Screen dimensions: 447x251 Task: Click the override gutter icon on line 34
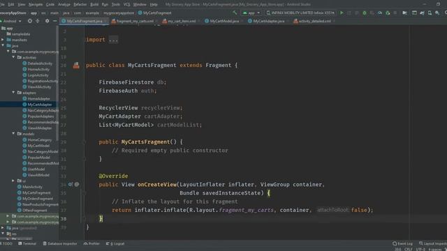[71, 184]
